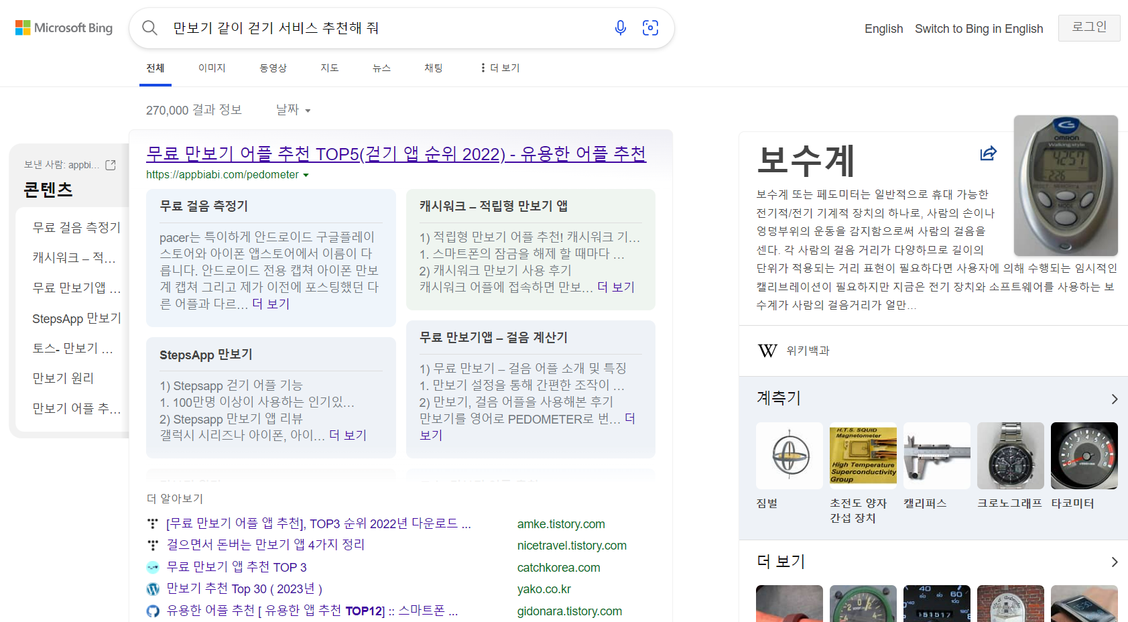Click 더 보기 in 무료 걸음 측정기 card
Image resolution: width=1128 pixels, height=622 pixels.
271,304
